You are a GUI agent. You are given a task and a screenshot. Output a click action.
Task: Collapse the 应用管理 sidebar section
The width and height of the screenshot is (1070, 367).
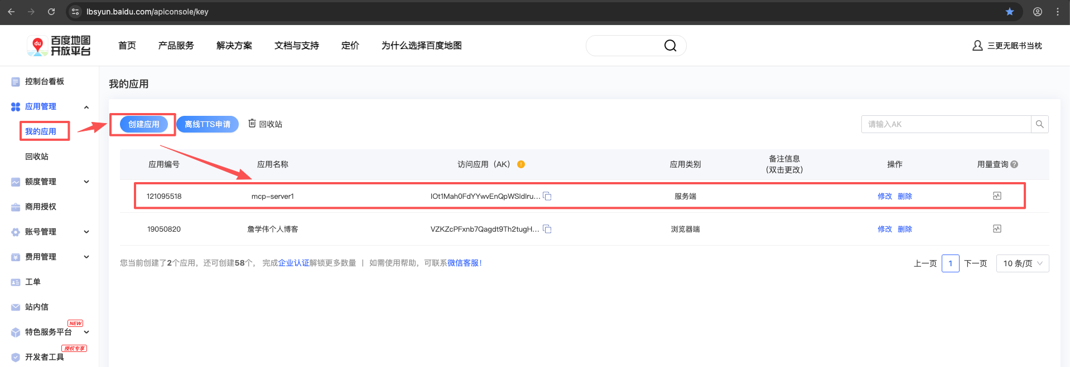pyautogui.click(x=86, y=107)
